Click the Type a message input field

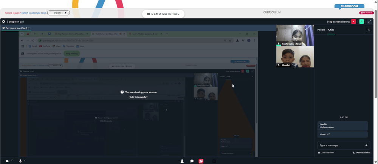[341, 145]
